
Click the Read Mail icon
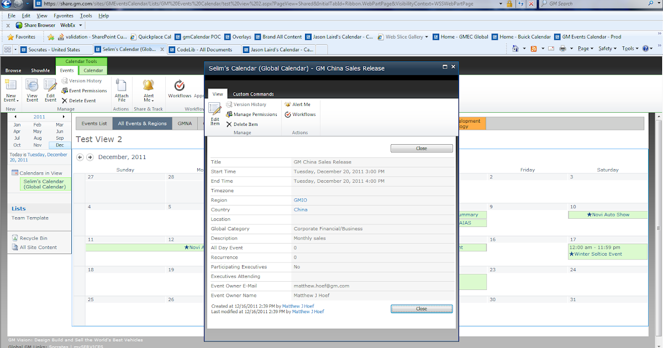click(x=551, y=49)
